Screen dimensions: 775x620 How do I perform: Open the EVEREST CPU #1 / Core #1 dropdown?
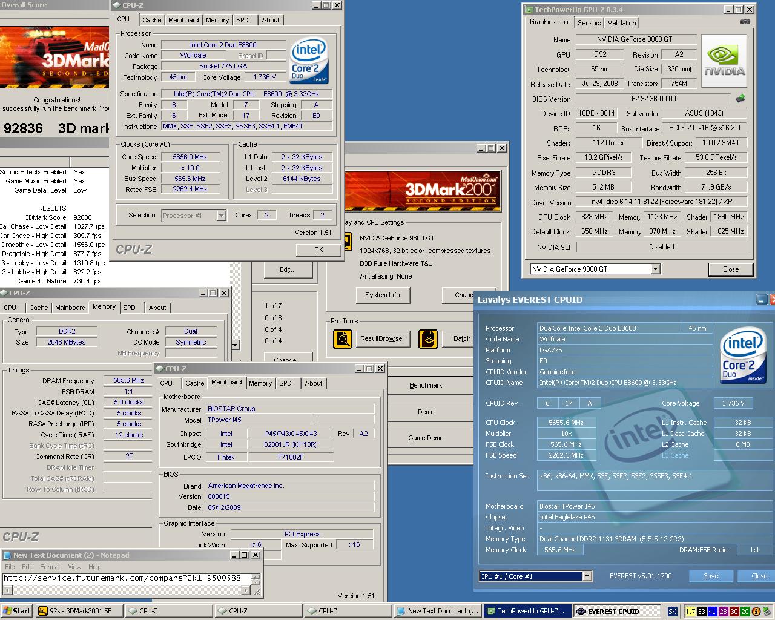click(x=587, y=576)
